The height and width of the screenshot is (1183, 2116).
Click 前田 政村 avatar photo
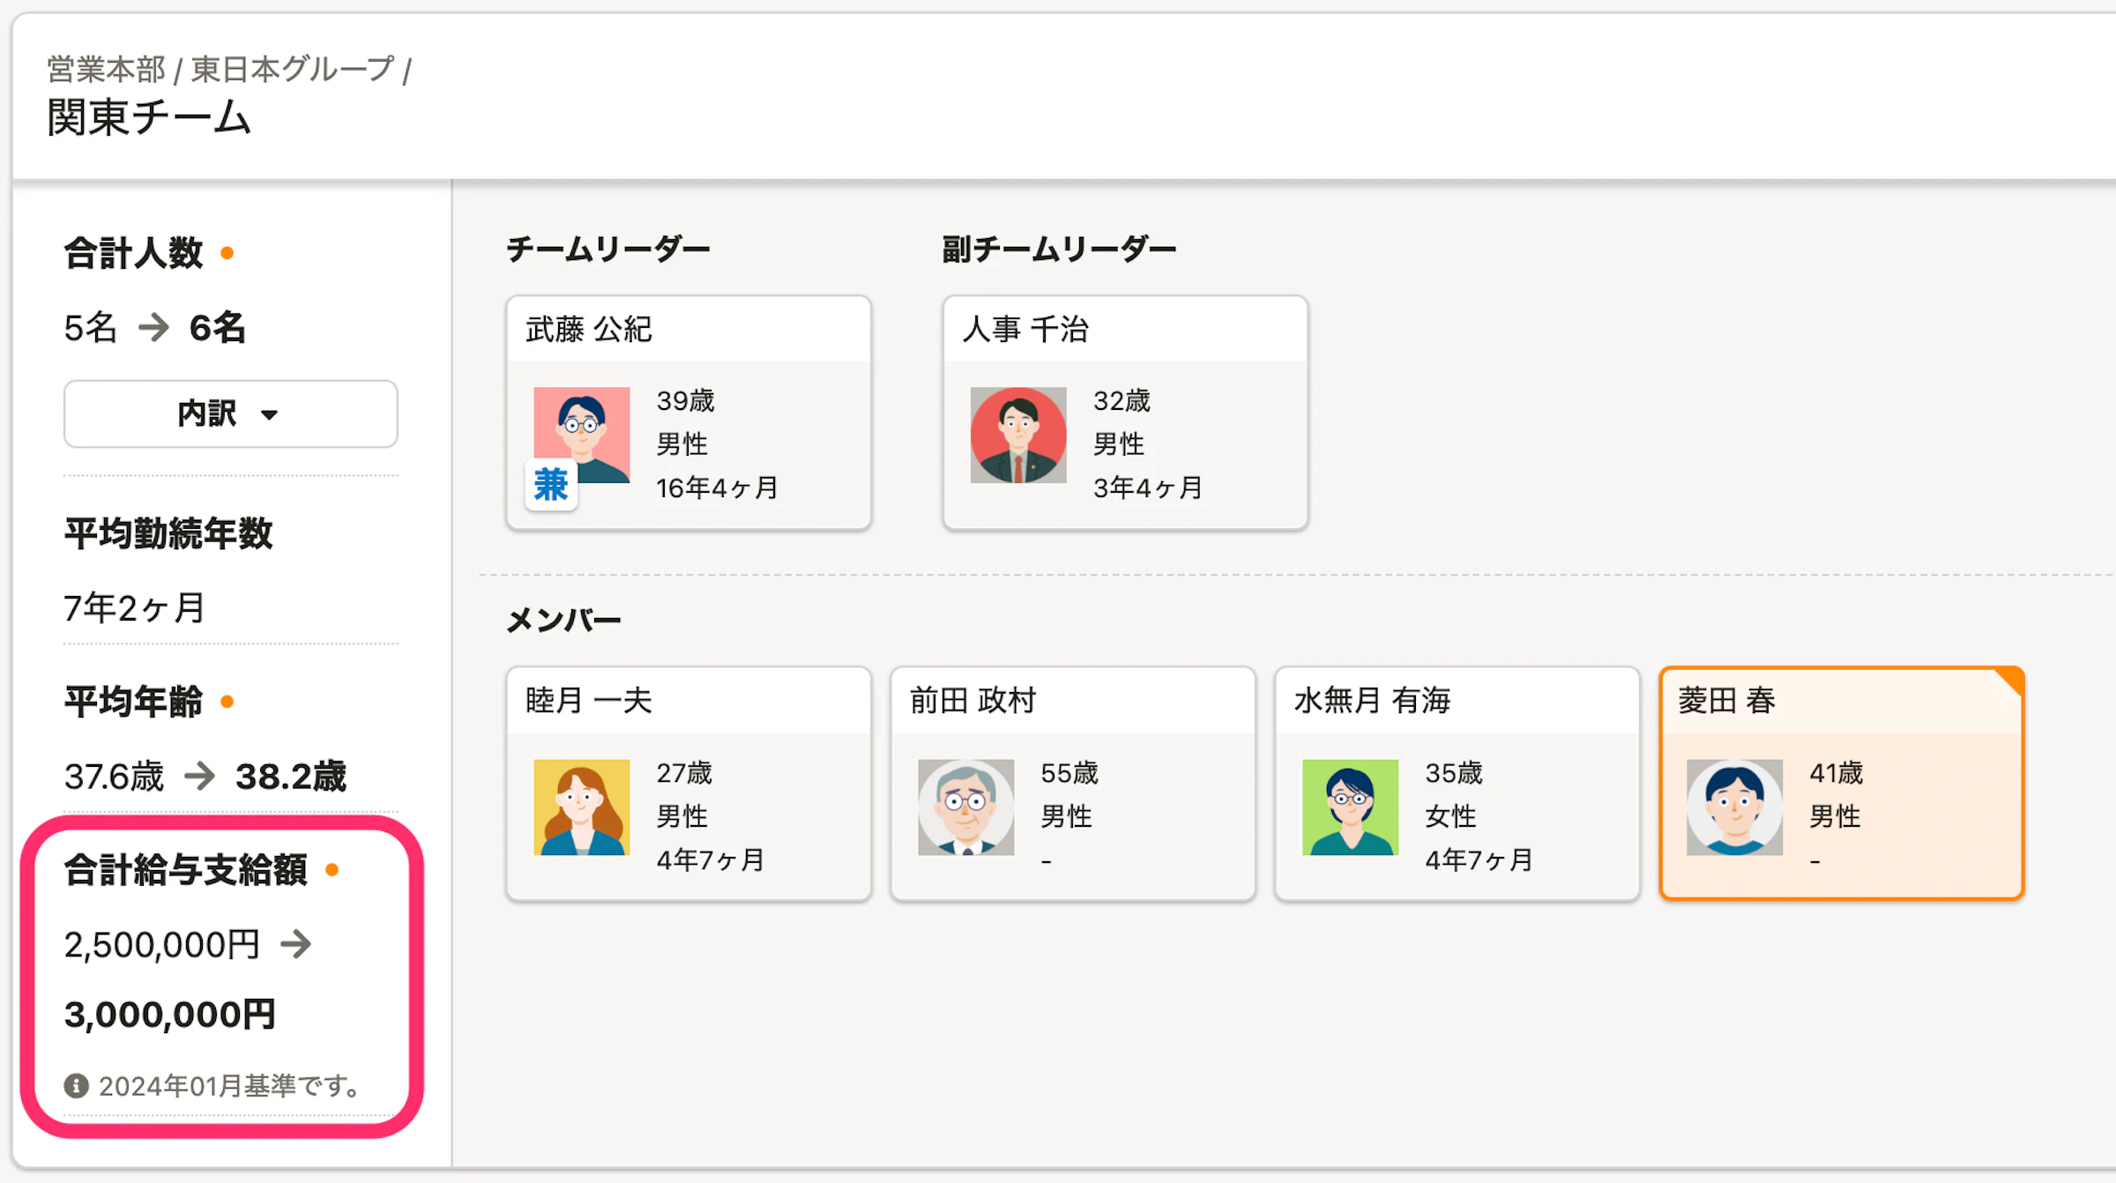[966, 807]
